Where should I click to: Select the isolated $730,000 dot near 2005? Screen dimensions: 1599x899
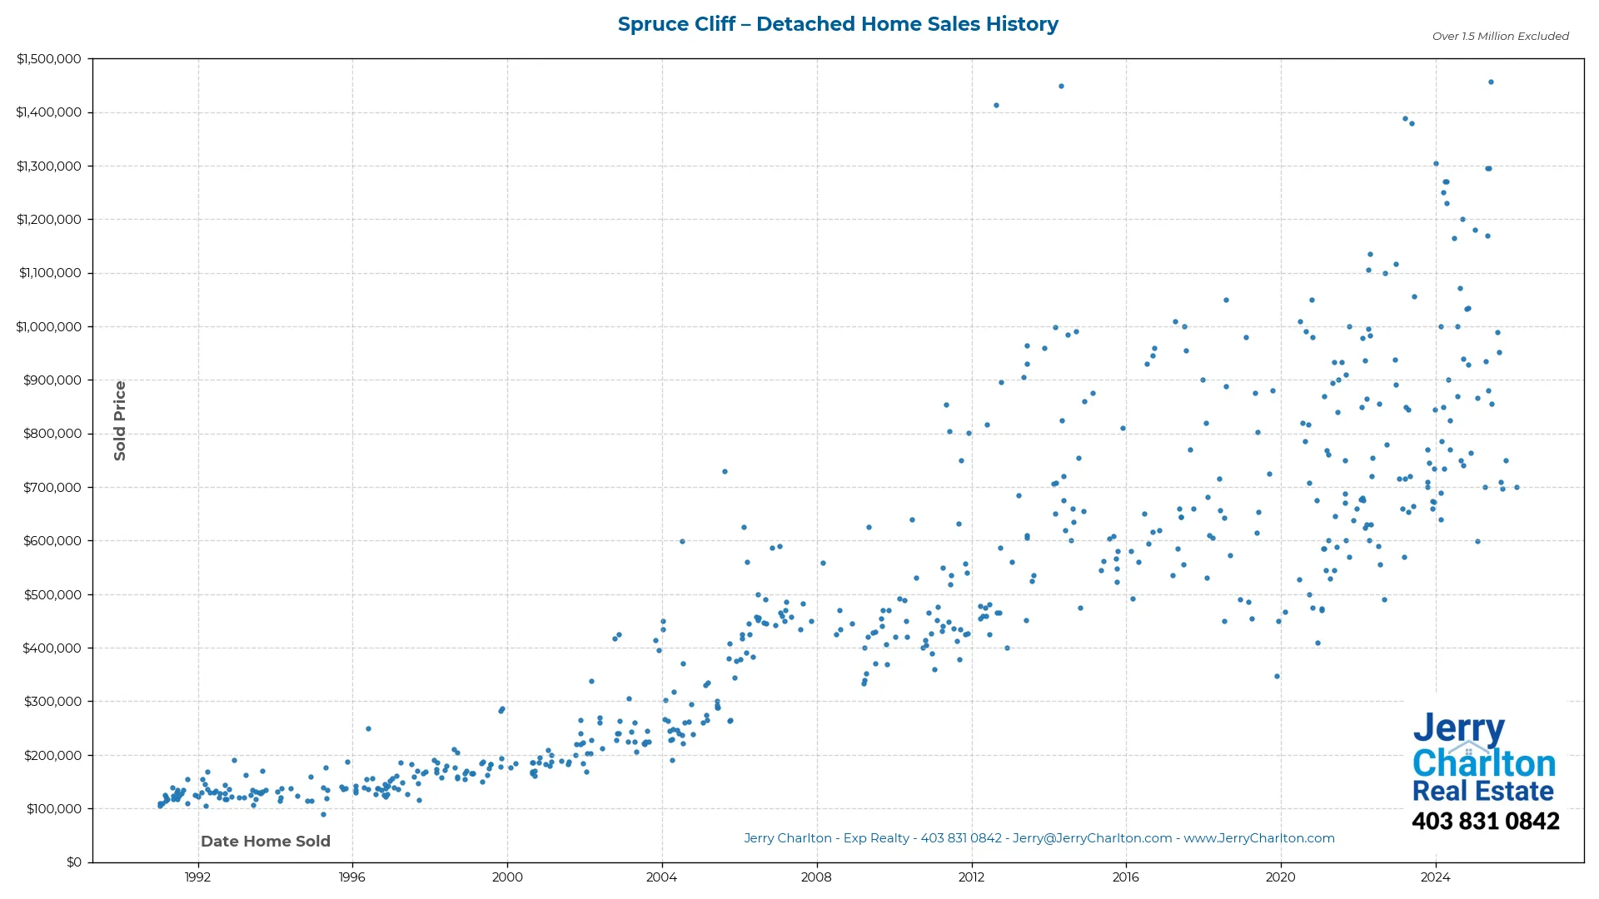(x=725, y=470)
